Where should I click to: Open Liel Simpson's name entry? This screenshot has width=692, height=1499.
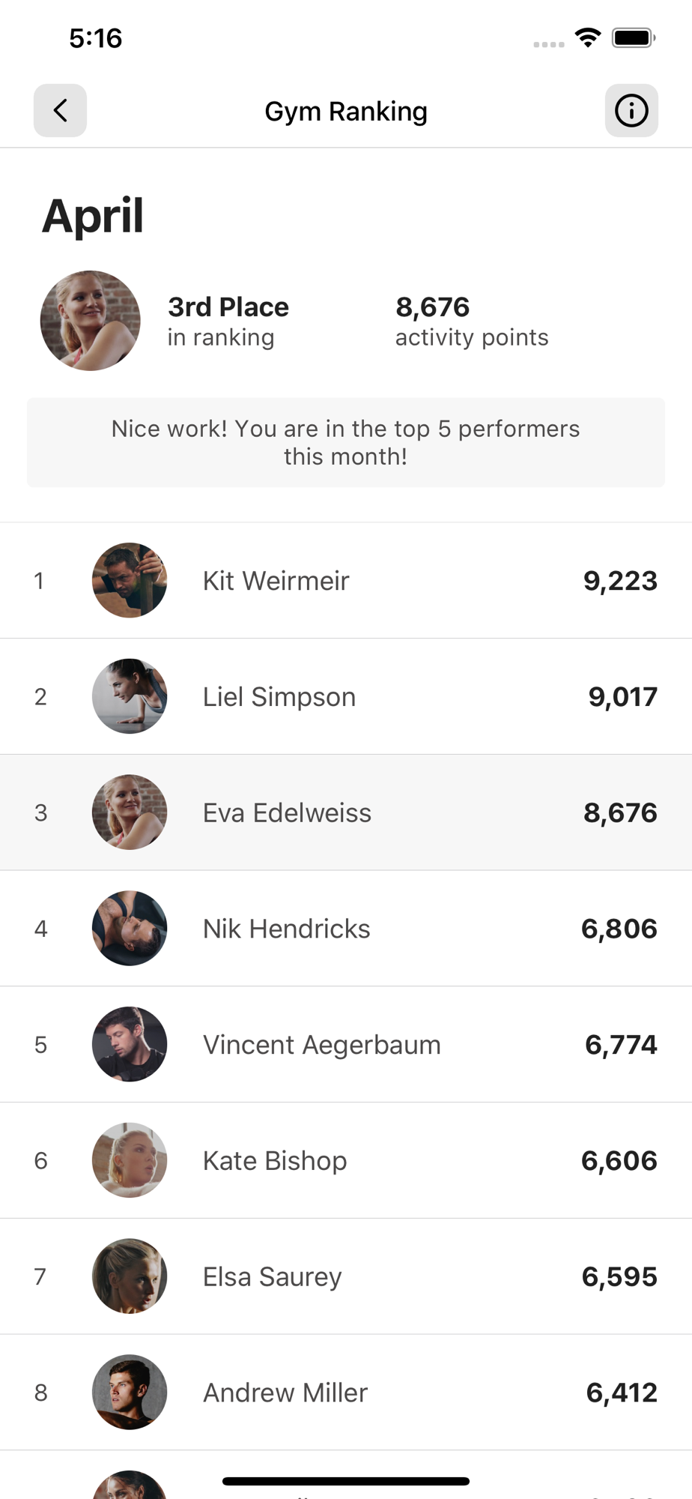point(279,697)
